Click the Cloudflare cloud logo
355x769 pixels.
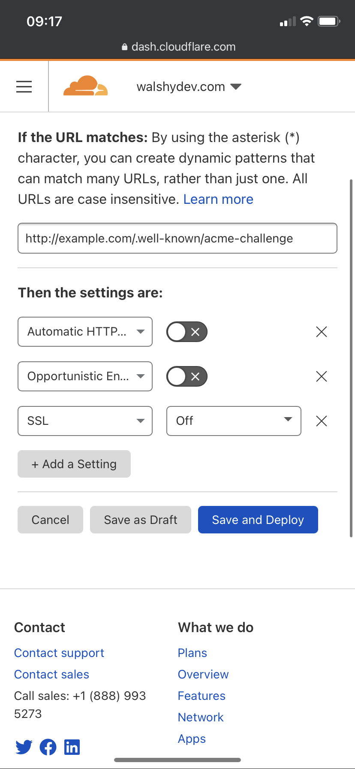[x=85, y=85]
